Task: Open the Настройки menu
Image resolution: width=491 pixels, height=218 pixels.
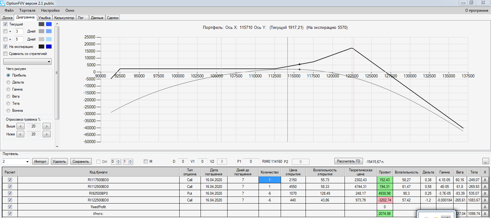Action: (x=50, y=10)
